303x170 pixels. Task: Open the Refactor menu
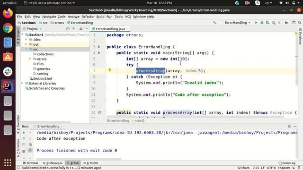88,17
